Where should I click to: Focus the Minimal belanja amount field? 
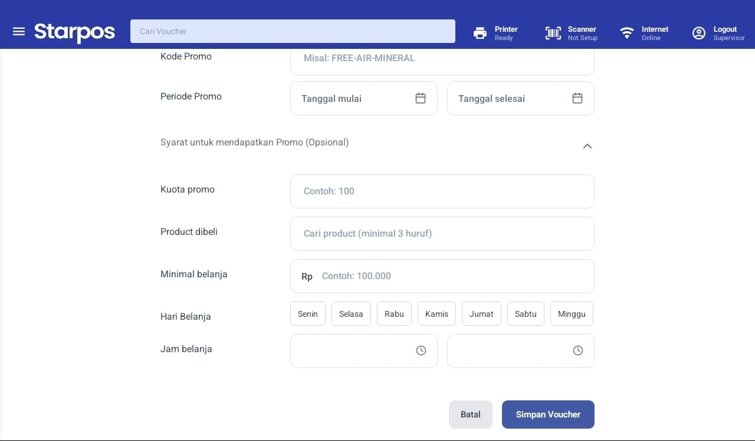(x=442, y=276)
